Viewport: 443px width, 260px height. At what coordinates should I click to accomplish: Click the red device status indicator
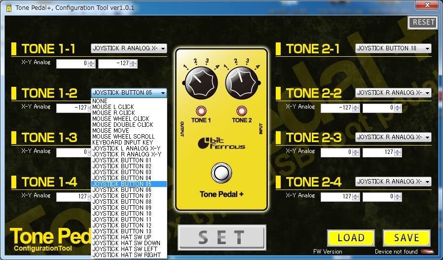427,252
